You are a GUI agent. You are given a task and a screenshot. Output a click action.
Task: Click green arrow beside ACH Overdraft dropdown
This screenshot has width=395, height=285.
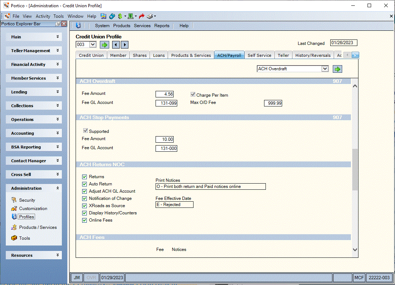point(337,69)
